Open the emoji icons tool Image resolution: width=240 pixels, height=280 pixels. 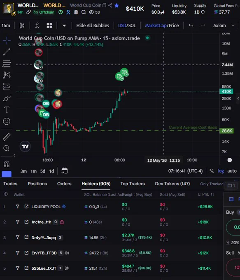7,121
